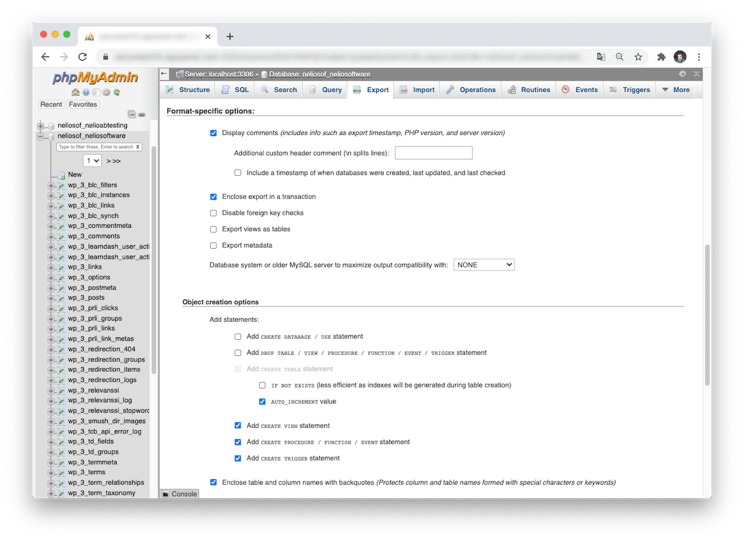Open navigation panel settings gear icon
Image resolution: width=744 pixels, height=541 pixels.
[106, 93]
